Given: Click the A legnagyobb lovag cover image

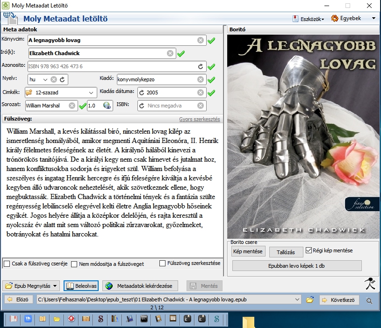Looking at the screenshot, I should pos(303,137).
